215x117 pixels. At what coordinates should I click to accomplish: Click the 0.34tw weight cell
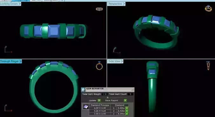tap(121, 114)
